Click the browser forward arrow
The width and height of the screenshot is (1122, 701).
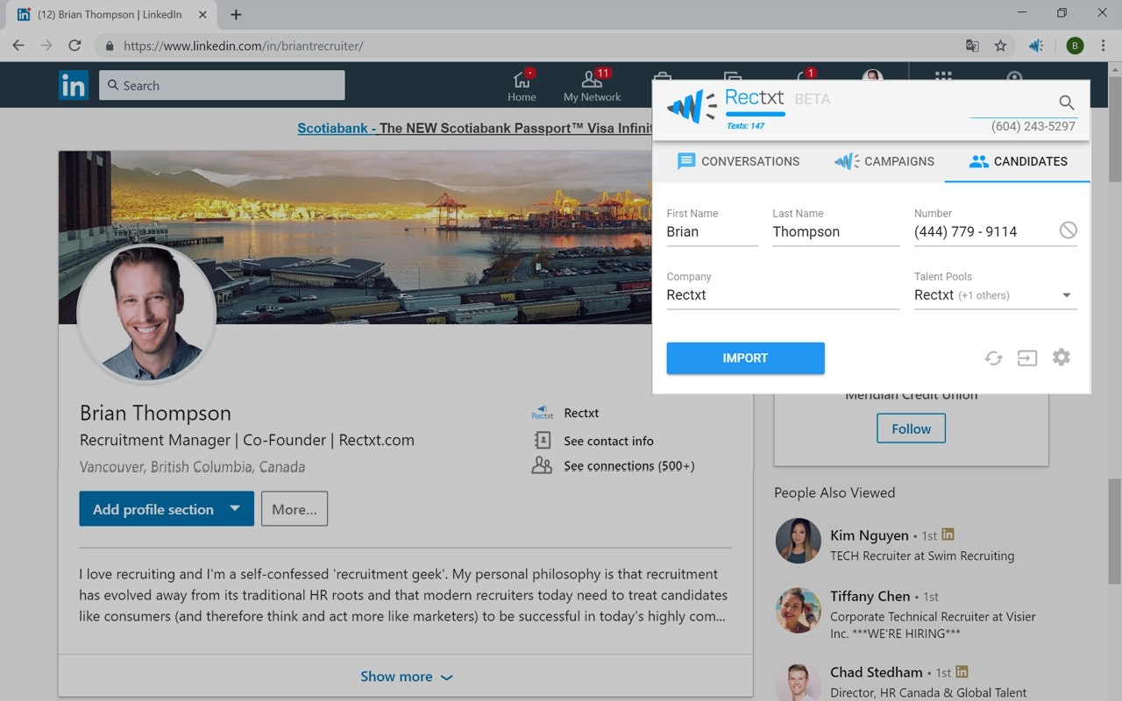(46, 46)
